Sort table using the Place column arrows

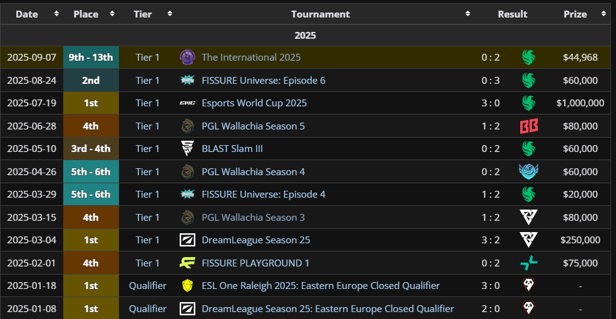113,14
